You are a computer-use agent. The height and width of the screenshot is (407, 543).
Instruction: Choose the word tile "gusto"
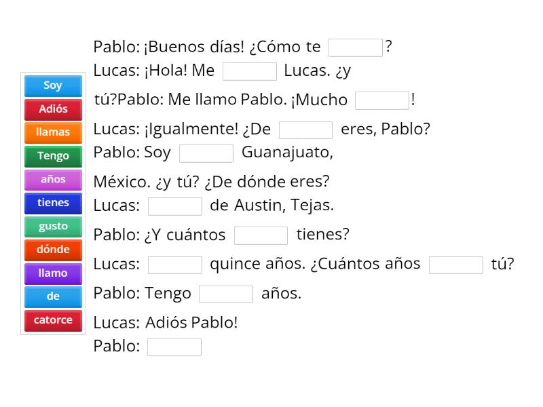pos(52,227)
